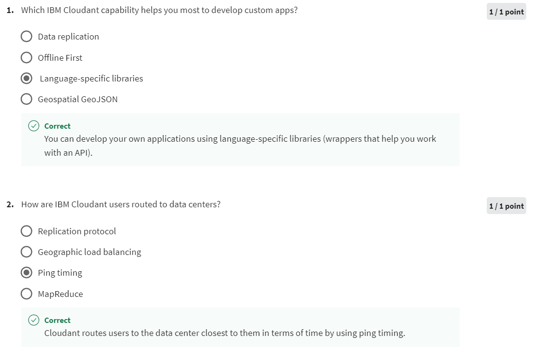Click the Language-specific libraries answer label

[x=91, y=78]
